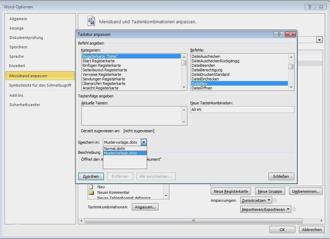
Task: Click the Schließen button
Action: 281,176
